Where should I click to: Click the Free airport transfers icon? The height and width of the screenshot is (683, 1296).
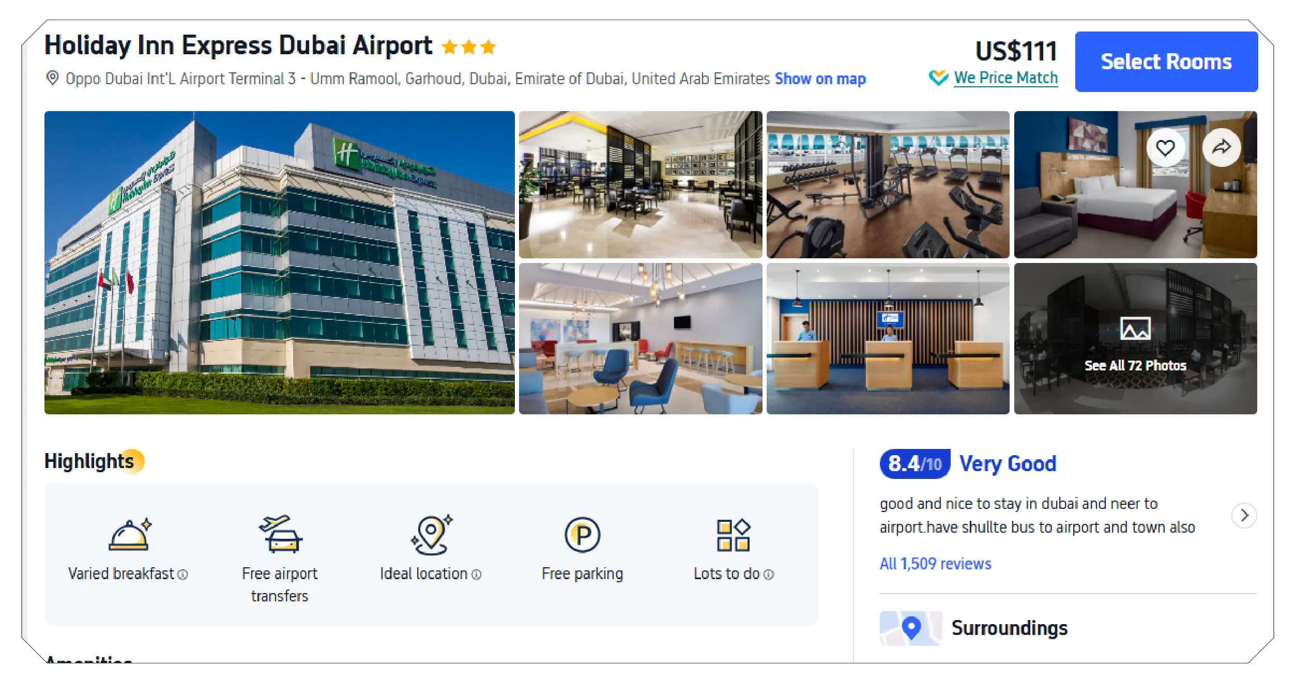(280, 535)
